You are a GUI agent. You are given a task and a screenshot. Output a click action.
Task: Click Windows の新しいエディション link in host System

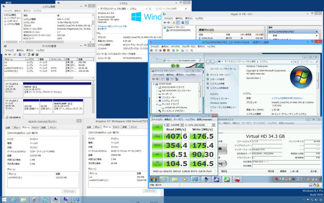[x=112, y=28]
